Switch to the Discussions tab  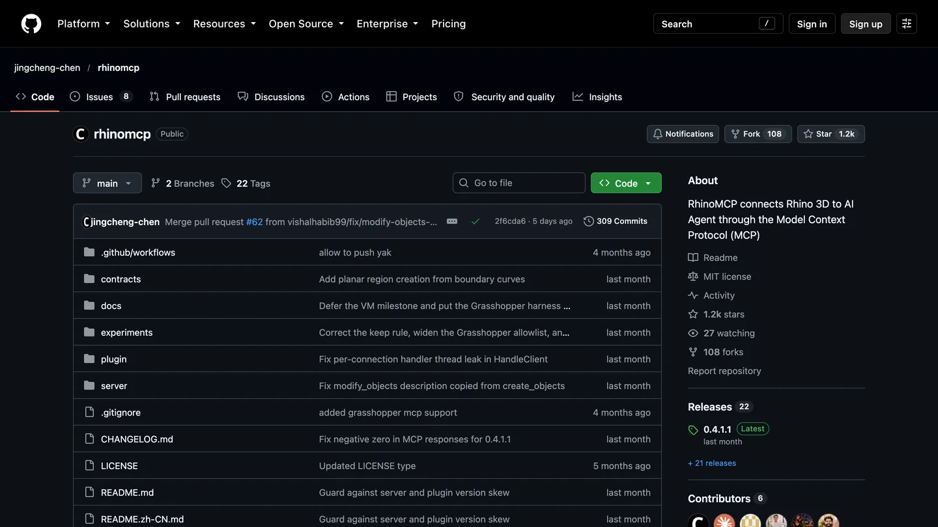[x=271, y=97]
